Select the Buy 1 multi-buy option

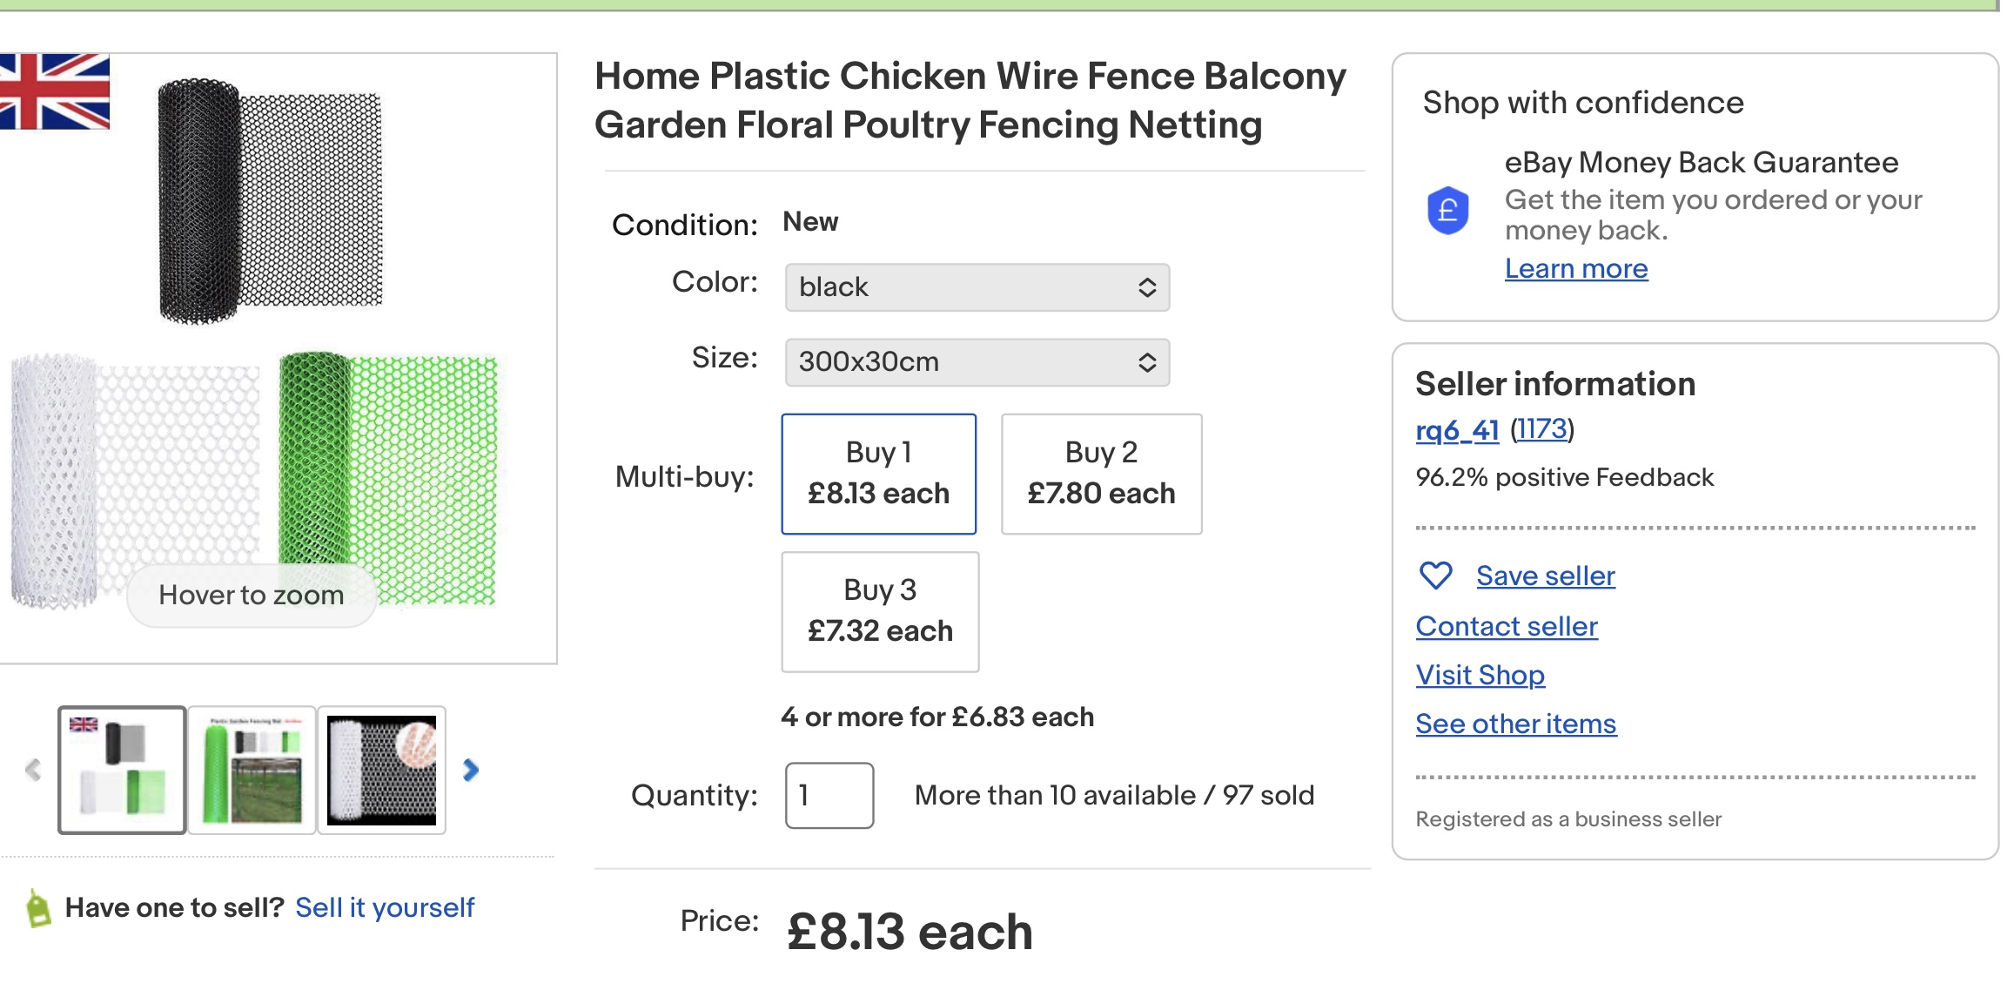[878, 474]
